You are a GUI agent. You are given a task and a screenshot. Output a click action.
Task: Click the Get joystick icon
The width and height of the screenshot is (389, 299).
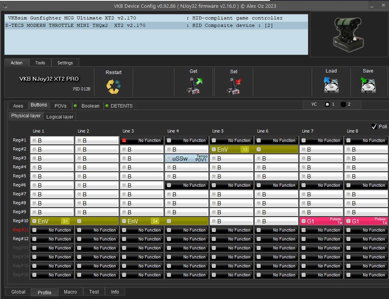point(194,85)
